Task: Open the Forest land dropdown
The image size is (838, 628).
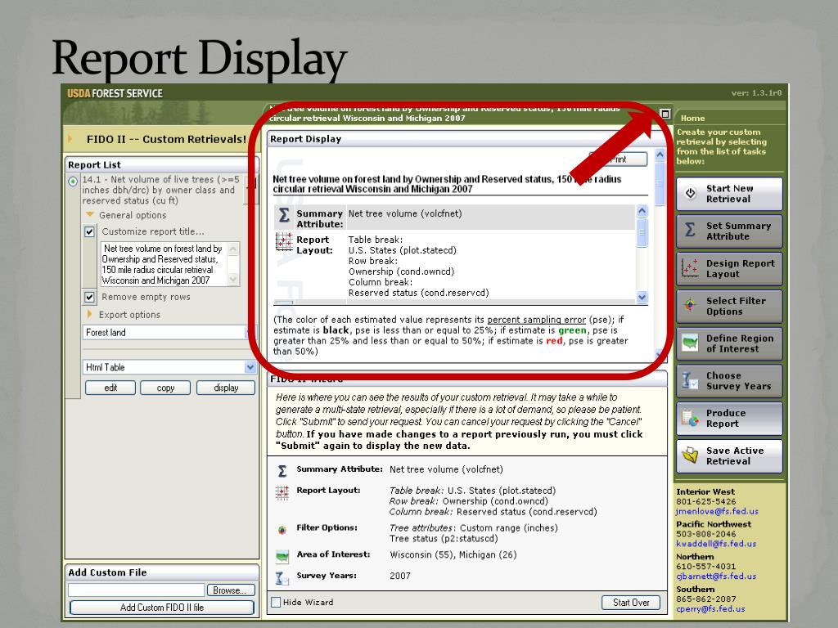Action: 167,332
